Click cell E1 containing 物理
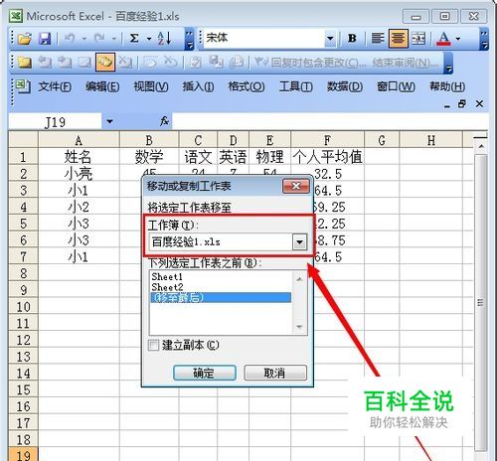Screen dimensions: 497x461 click(x=269, y=156)
